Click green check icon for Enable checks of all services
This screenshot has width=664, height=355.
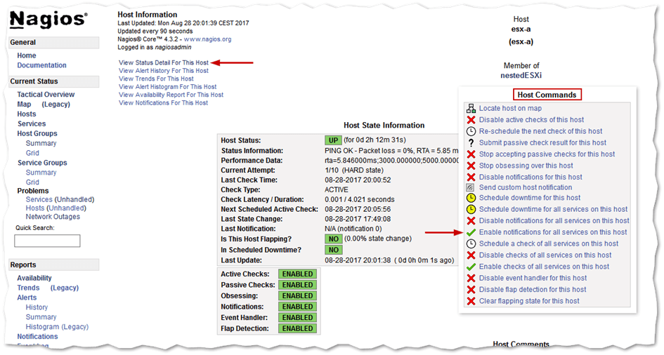471,267
